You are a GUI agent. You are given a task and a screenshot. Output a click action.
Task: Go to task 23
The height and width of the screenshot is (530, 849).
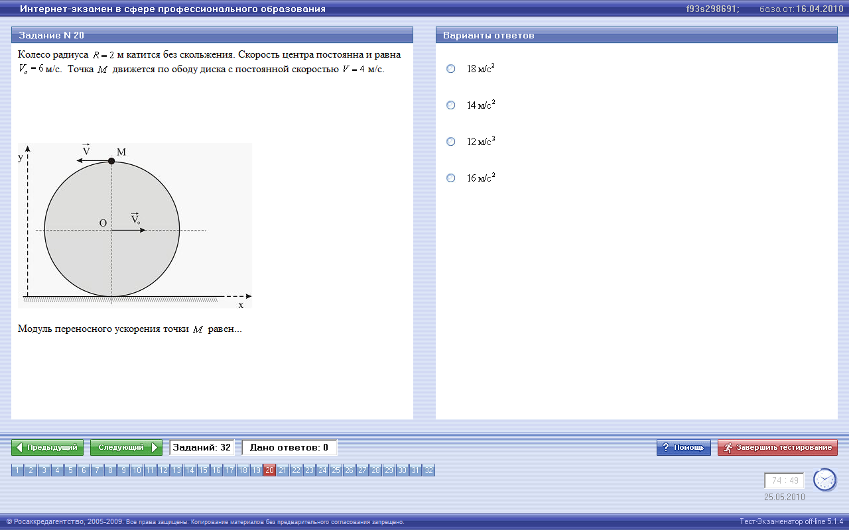pyautogui.click(x=310, y=470)
